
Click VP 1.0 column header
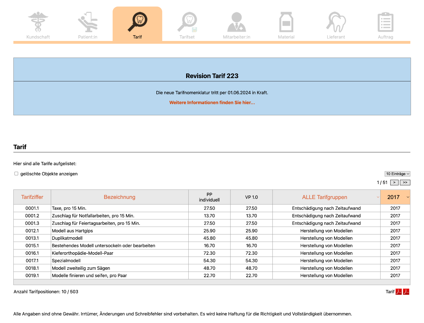[x=252, y=197]
